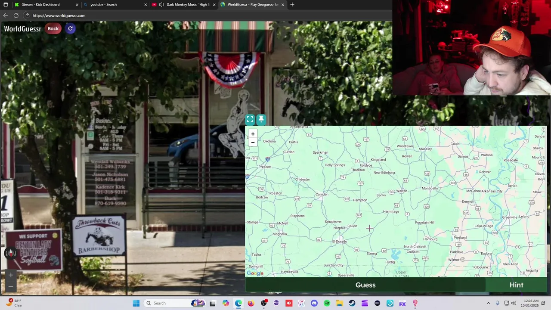Click Hamburg on the map
The height and width of the screenshot is (310, 551).
pyautogui.click(x=430, y=239)
